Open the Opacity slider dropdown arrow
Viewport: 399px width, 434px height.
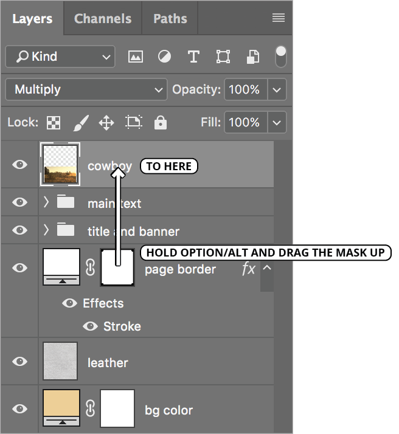point(277,89)
